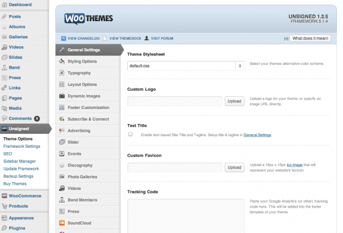
Task: Click the Dynamic Images camera icon
Action: [x=62, y=96]
